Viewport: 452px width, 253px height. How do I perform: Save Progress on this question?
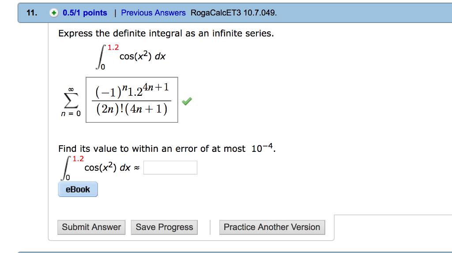tap(164, 227)
